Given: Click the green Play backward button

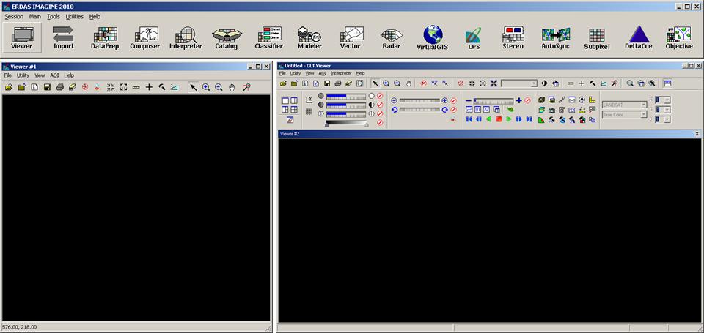Looking at the screenshot, I should coord(488,119).
